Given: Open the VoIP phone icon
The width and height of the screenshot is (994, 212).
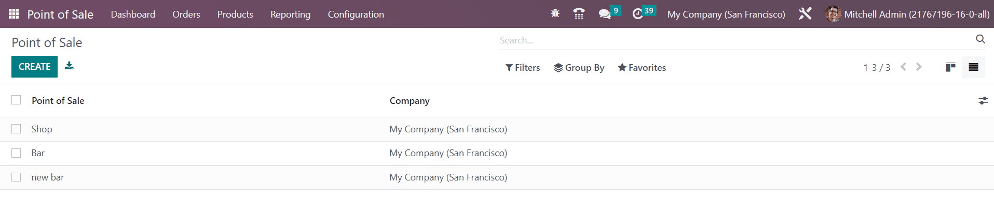Looking at the screenshot, I should tap(579, 14).
